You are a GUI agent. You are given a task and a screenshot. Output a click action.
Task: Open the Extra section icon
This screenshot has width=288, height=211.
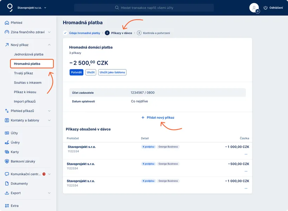point(6,206)
